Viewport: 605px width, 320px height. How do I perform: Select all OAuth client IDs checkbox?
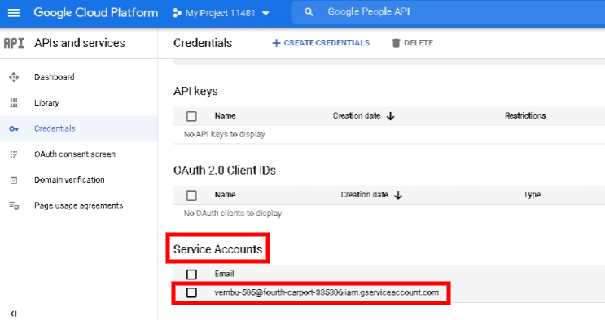[191, 195]
